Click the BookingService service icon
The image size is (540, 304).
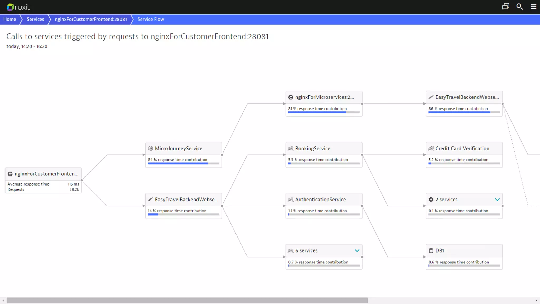(x=291, y=149)
